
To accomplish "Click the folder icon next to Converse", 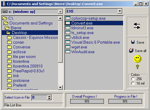I will 10,47.
